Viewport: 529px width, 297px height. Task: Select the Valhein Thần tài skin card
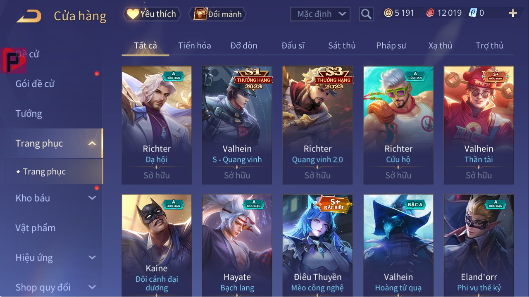(479, 125)
